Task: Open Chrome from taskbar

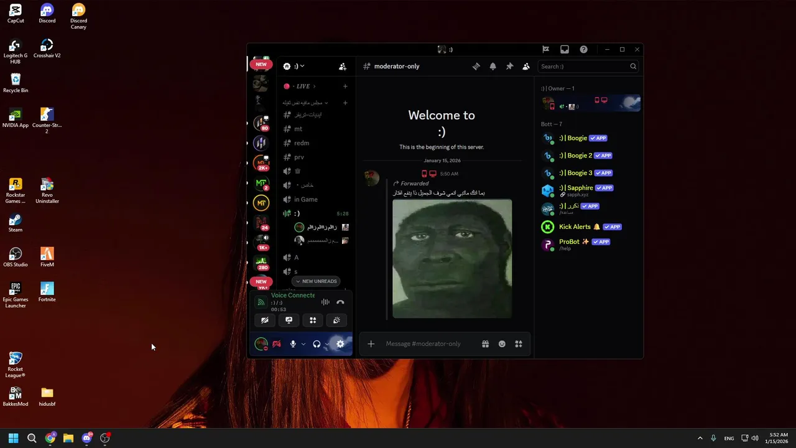Action: pyautogui.click(x=50, y=438)
